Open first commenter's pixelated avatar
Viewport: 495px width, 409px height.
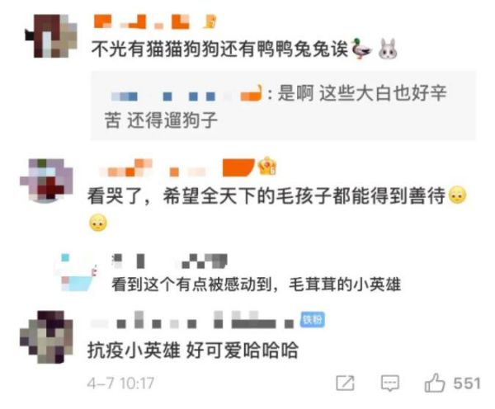[x=51, y=36]
